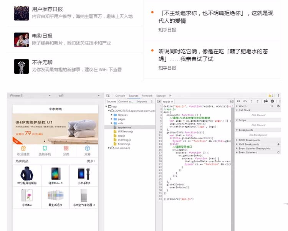Open the 不主动追求你 article headline
The height and width of the screenshot is (231, 288).
click(x=216, y=17)
